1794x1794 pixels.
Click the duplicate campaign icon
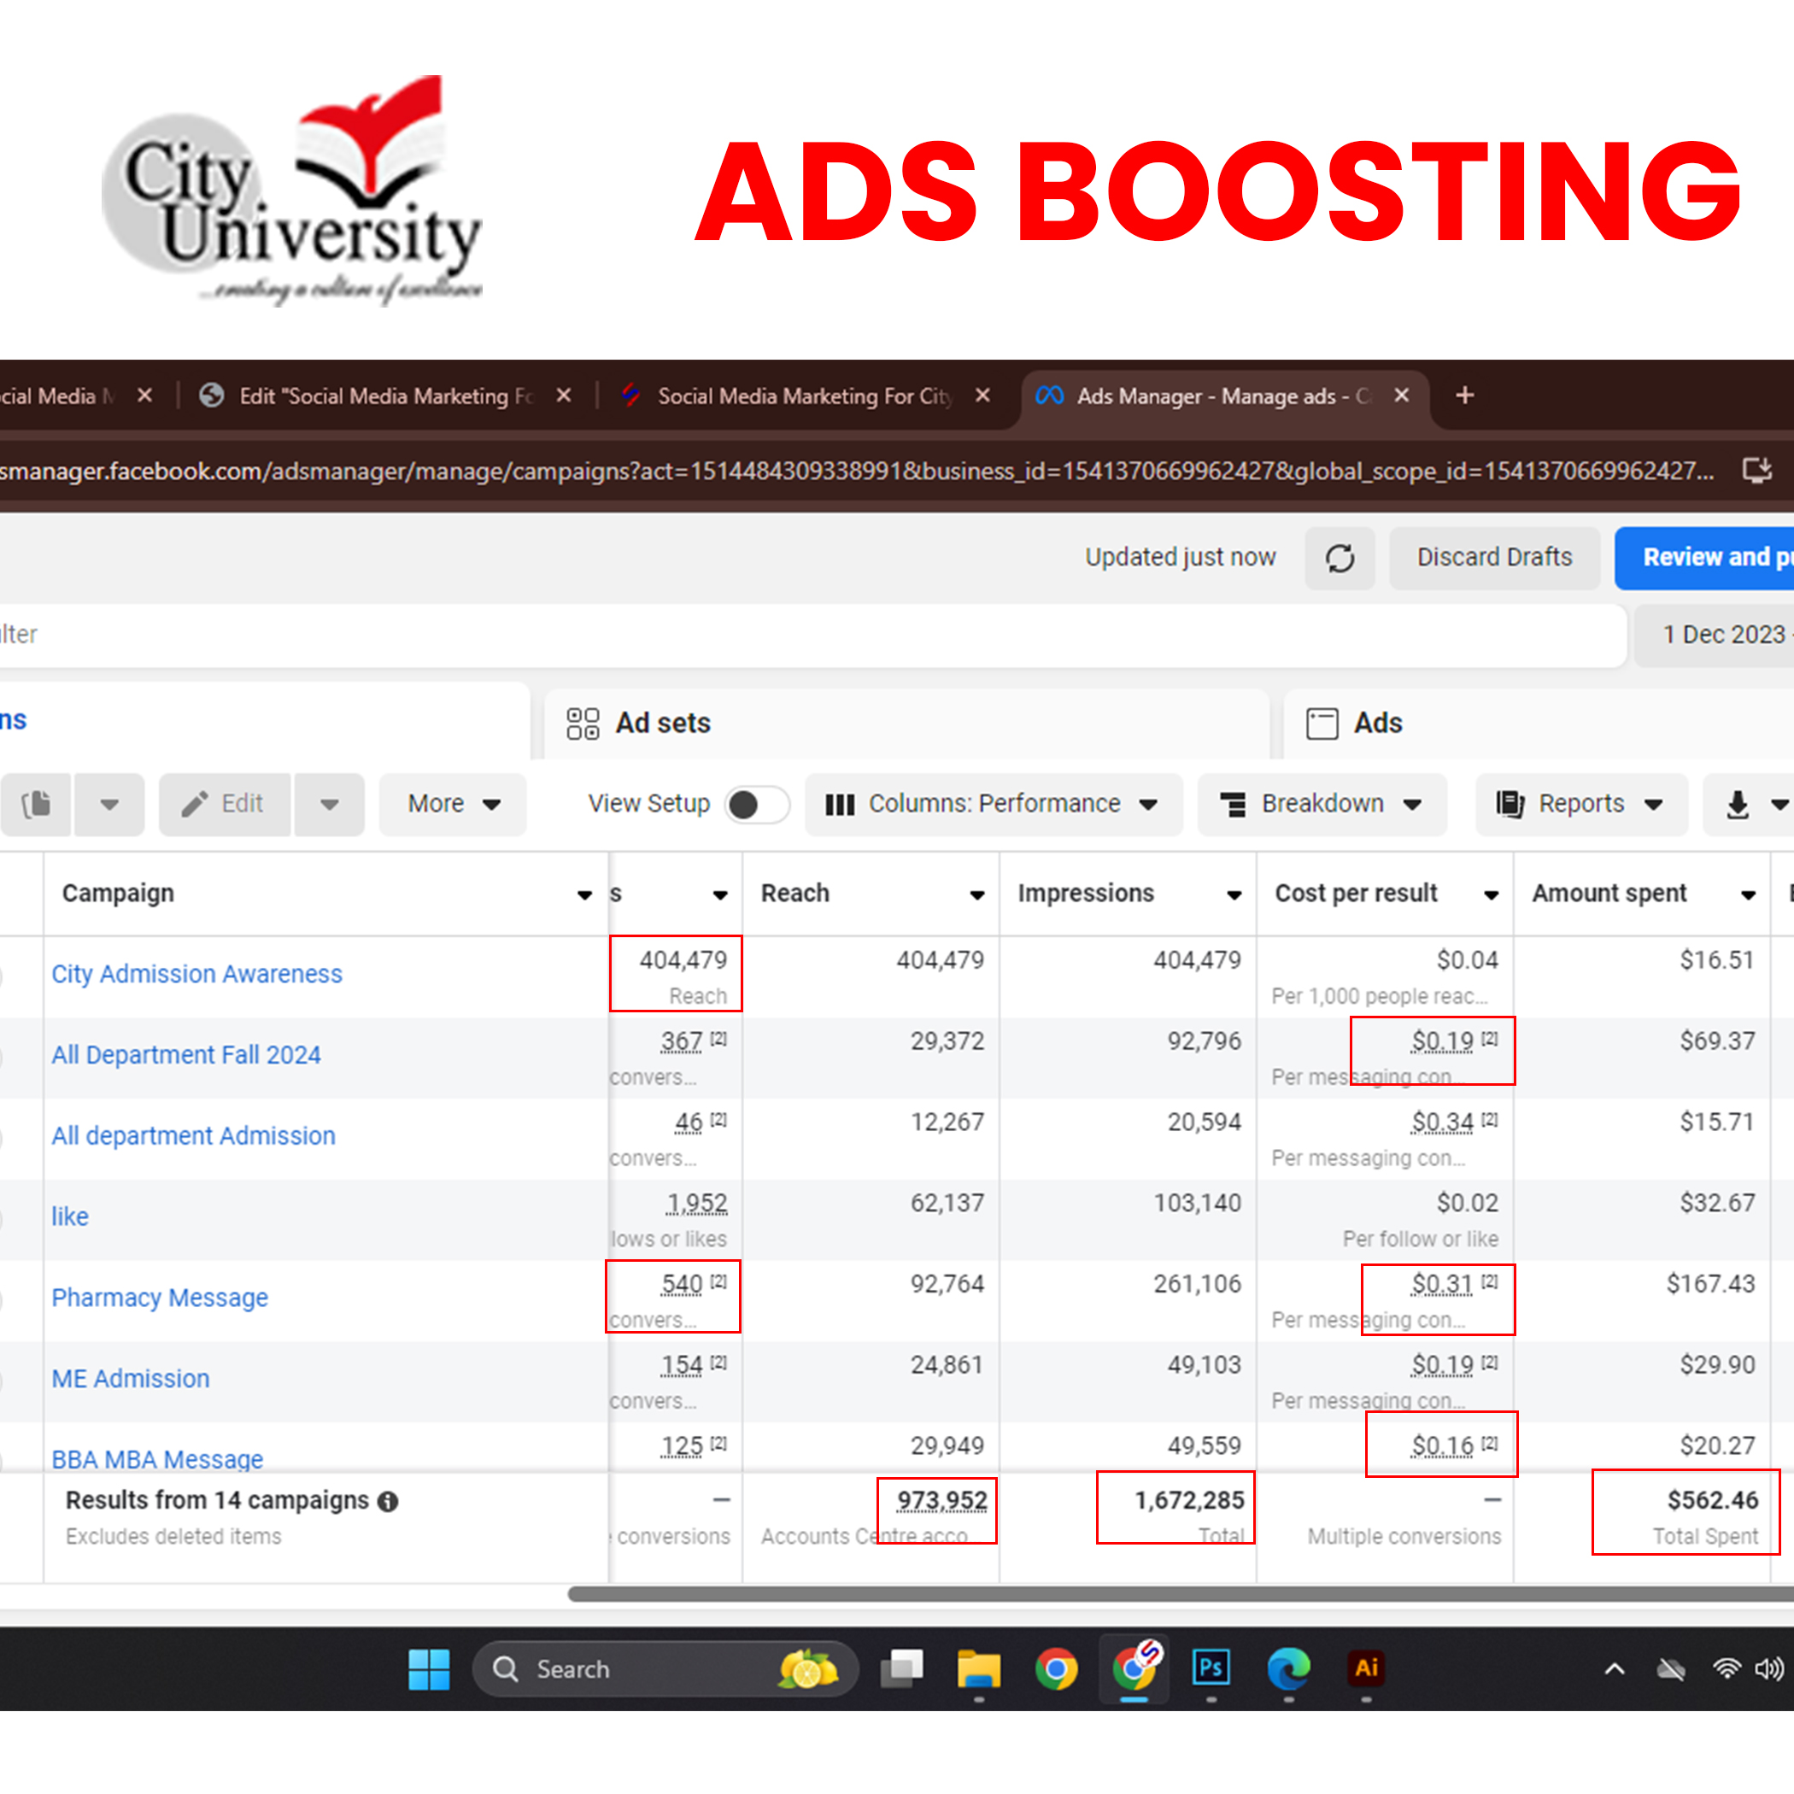[x=36, y=804]
